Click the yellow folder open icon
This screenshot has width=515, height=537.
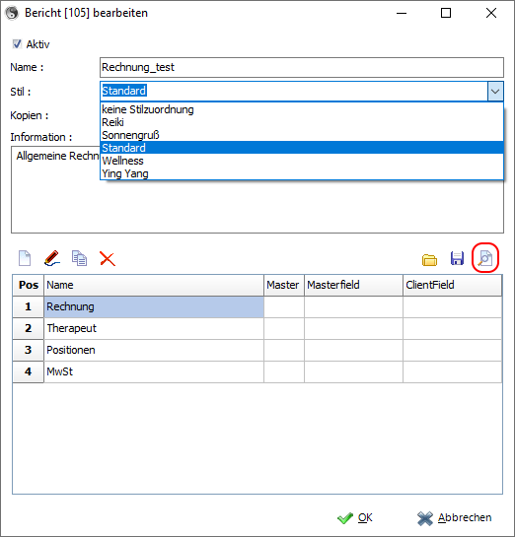tap(429, 260)
